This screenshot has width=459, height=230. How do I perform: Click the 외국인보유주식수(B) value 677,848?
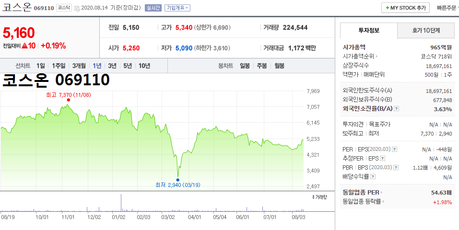(442, 100)
